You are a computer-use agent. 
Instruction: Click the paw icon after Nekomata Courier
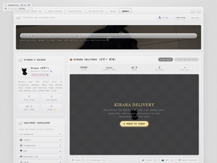51,71
